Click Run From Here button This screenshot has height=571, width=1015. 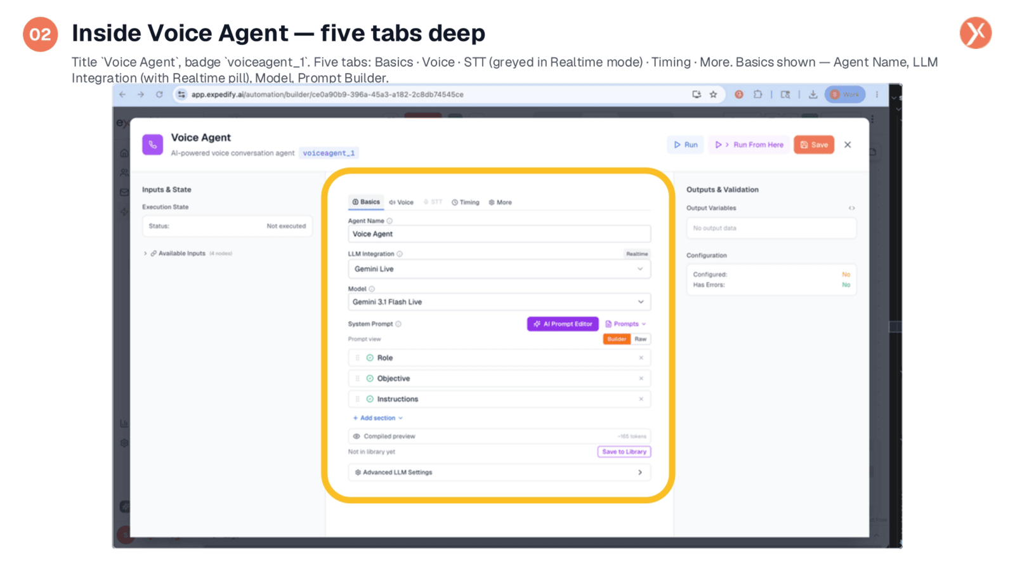coord(749,145)
